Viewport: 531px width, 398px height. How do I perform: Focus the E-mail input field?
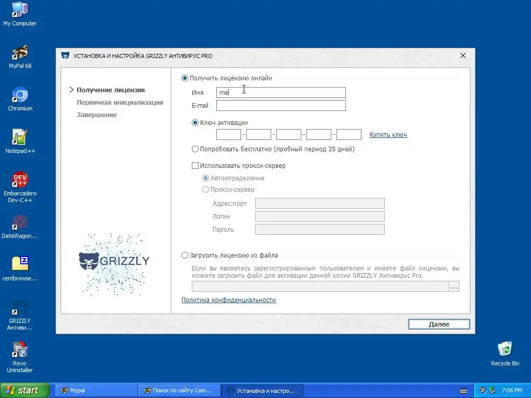click(281, 106)
